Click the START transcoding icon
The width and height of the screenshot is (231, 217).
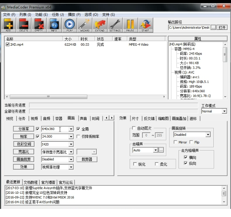click(146, 25)
